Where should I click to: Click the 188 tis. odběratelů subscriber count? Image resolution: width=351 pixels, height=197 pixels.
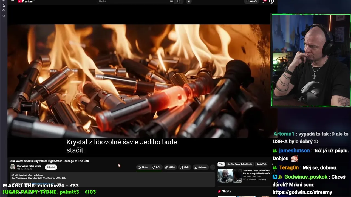click(x=24, y=169)
